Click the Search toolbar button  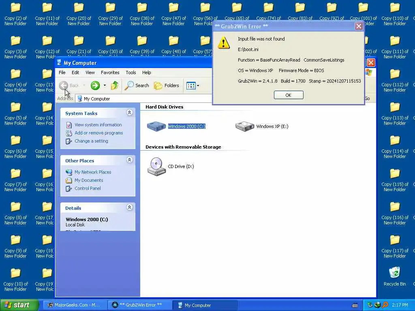[137, 85]
